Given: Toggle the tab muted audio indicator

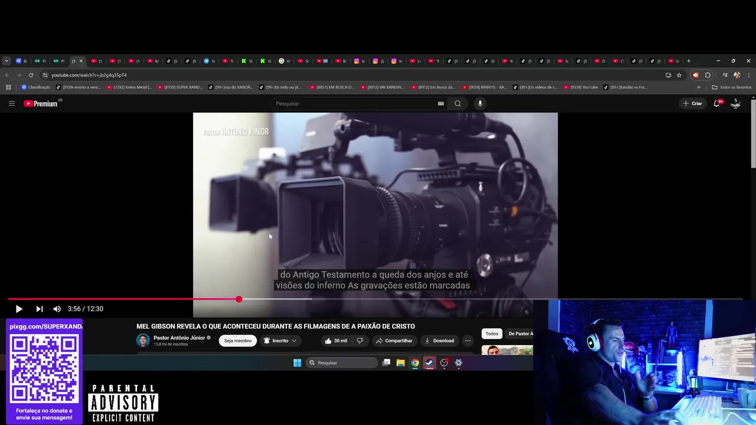Looking at the screenshot, I should pos(695,75).
